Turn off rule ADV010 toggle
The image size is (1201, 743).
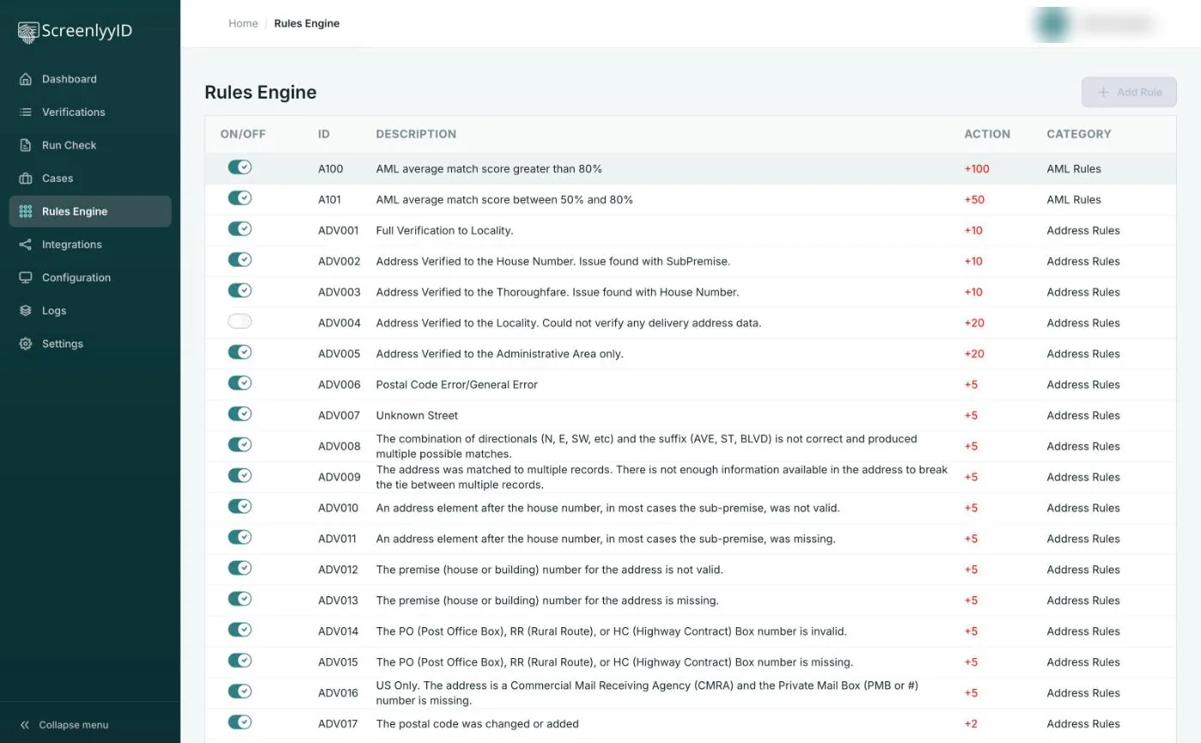point(239,506)
